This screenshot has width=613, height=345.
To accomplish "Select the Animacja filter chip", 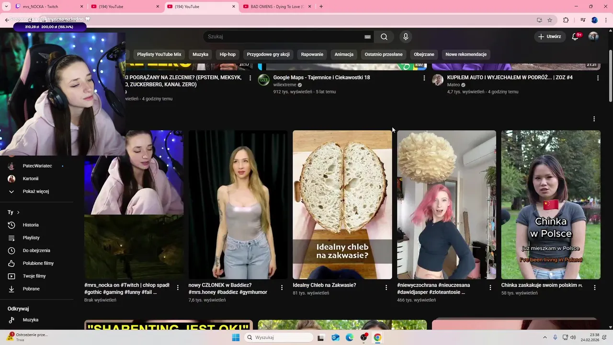I will click(344, 55).
